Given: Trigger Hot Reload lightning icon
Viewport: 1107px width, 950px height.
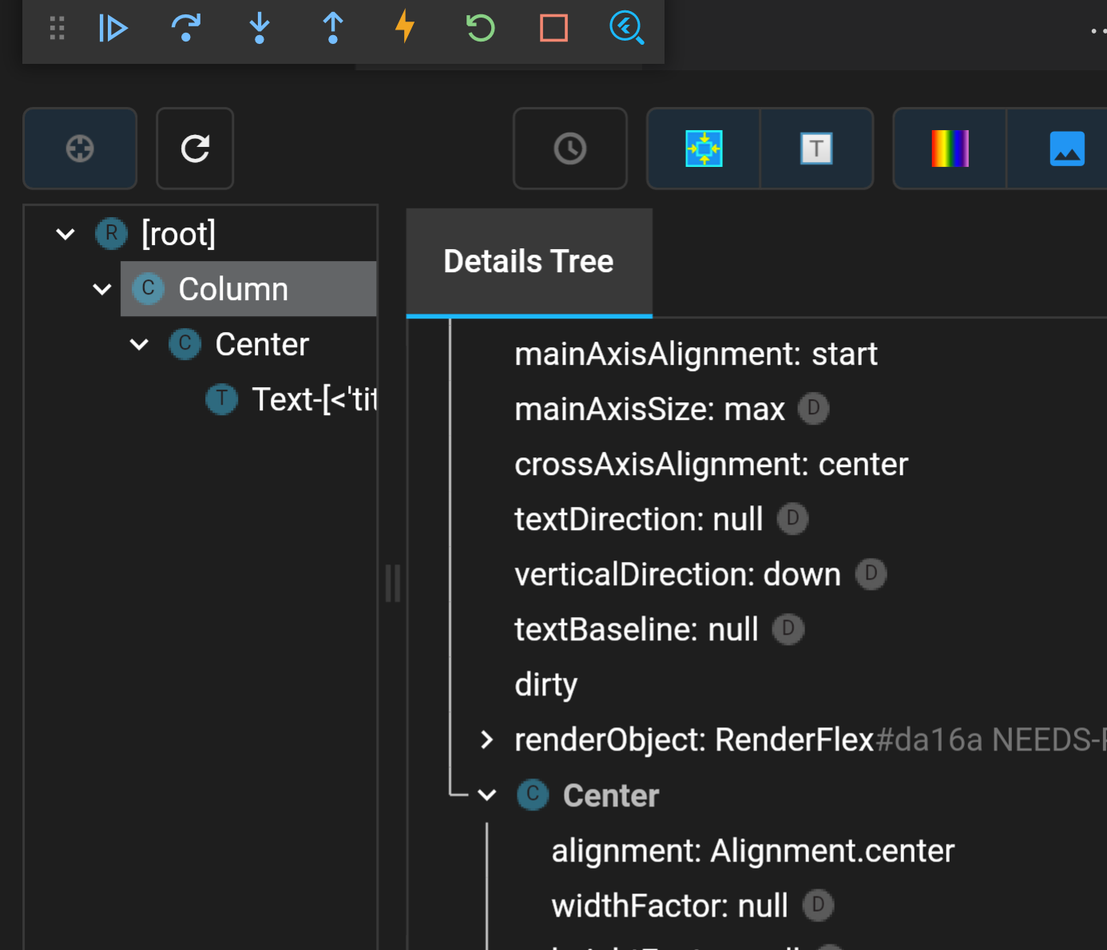Looking at the screenshot, I should (406, 26).
